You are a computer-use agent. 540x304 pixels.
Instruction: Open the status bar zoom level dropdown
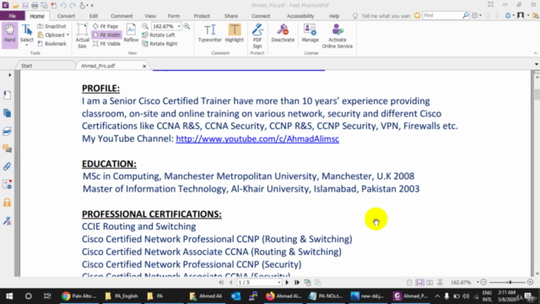tap(478, 283)
